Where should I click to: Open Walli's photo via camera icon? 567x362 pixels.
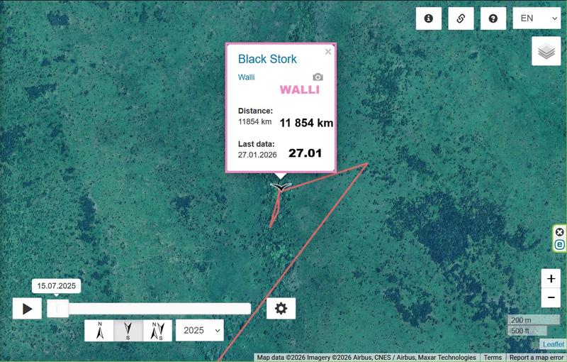(x=318, y=77)
